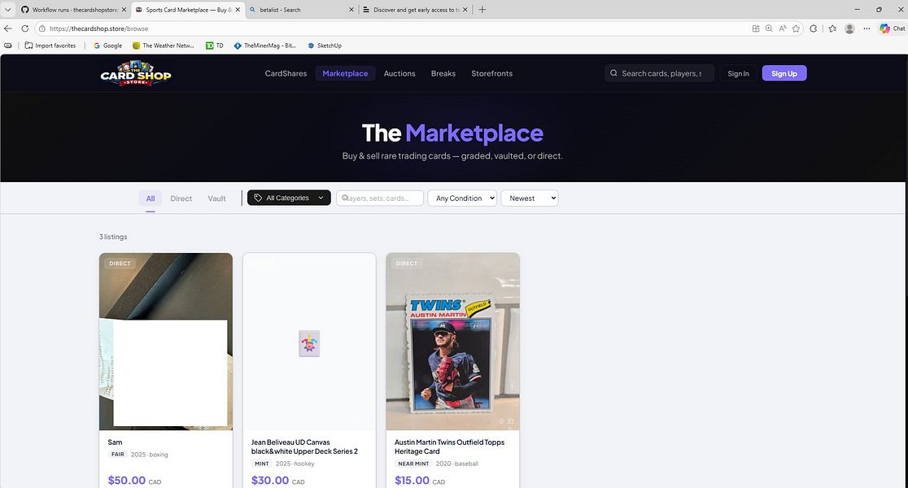Viewport: 908px width, 488px height.
Task: Open the tab actions menu chevron
Action: 7,10
